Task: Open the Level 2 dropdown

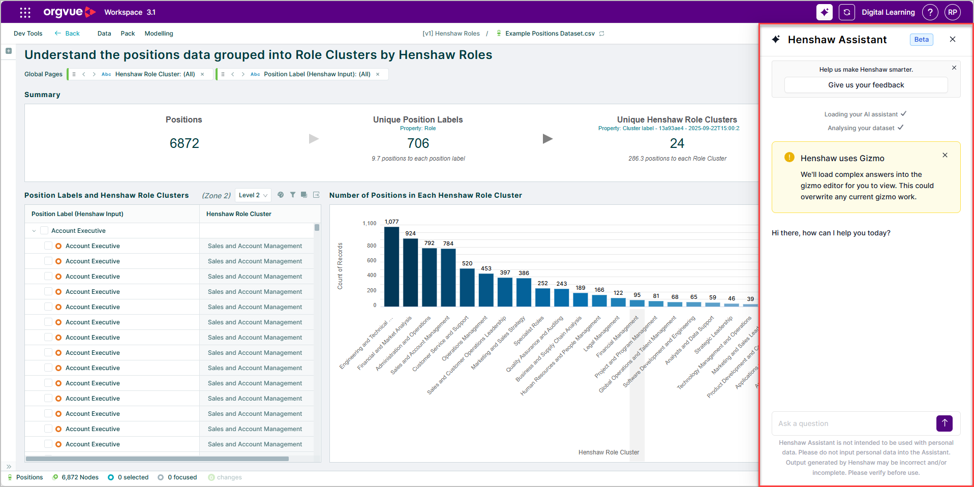Action: point(253,195)
